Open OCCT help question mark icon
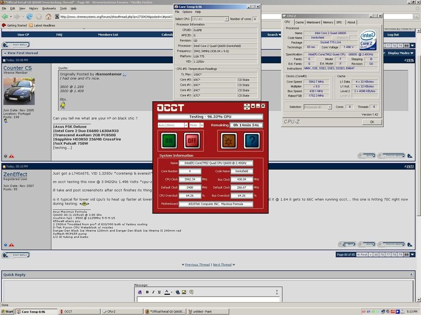This screenshot has width=421, height=315. [252, 141]
